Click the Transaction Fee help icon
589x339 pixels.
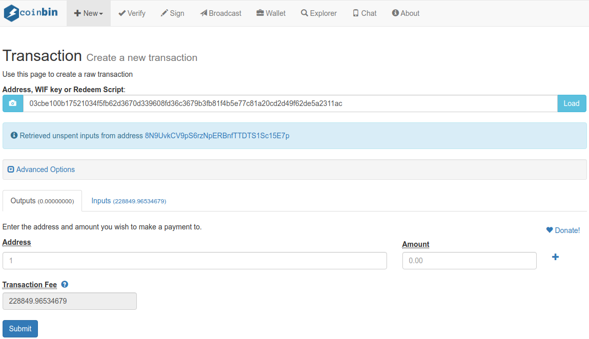click(x=65, y=284)
